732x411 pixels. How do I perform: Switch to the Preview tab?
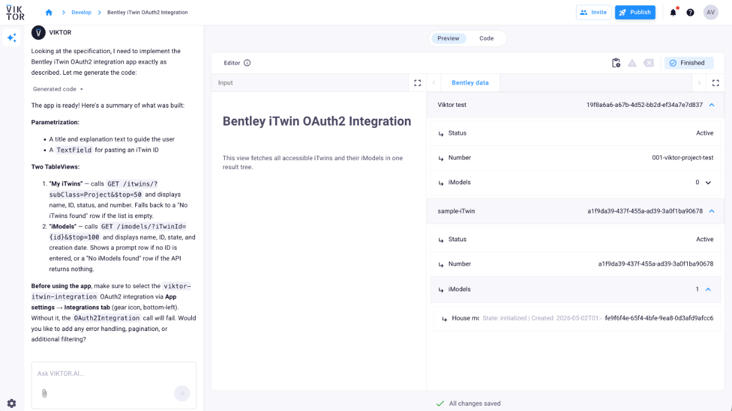(x=449, y=38)
